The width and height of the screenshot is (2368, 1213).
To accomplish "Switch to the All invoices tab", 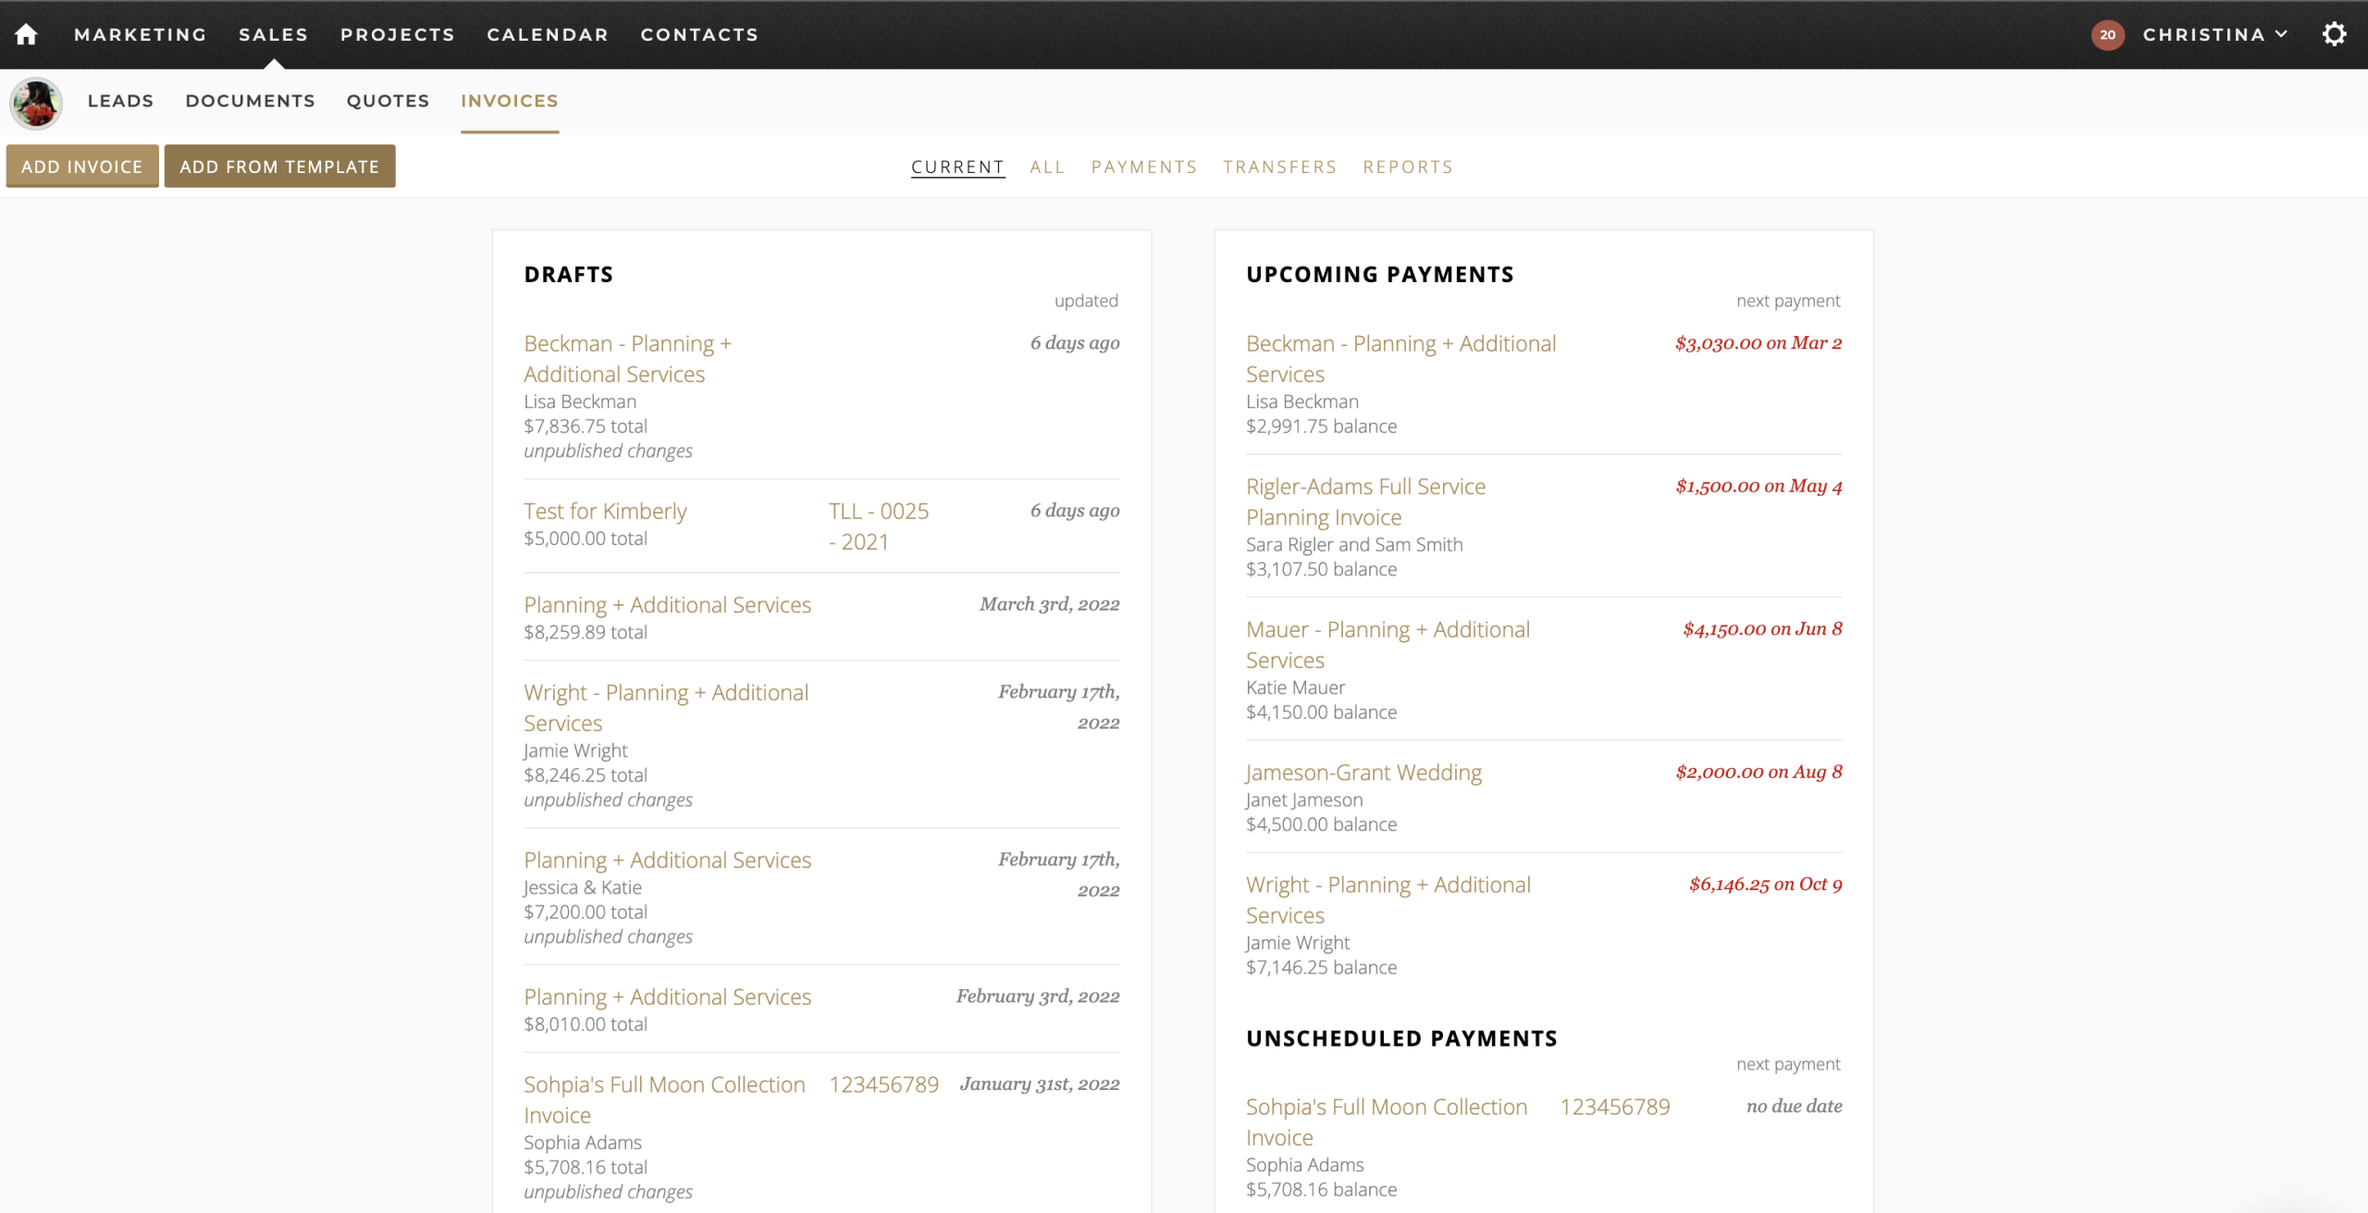I will click(x=1047, y=167).
